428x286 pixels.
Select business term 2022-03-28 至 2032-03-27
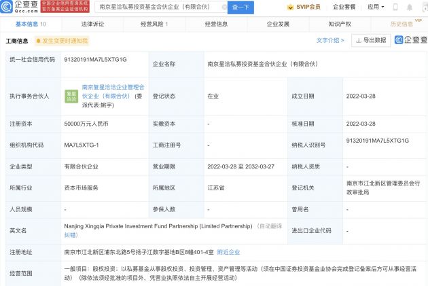240,166
